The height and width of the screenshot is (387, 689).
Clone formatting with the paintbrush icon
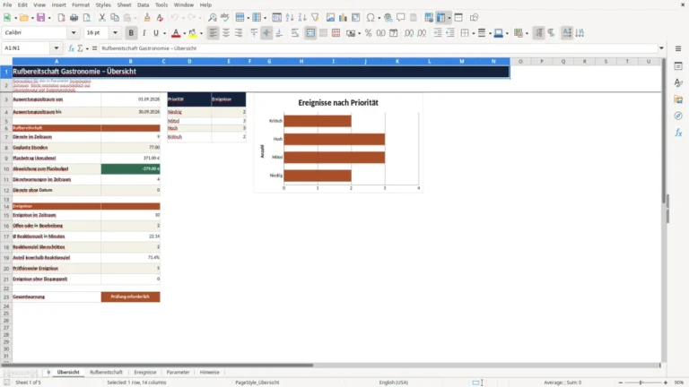coord(147,18)
